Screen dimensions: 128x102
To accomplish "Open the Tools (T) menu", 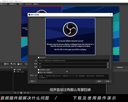I will click(x=21, y=4).
